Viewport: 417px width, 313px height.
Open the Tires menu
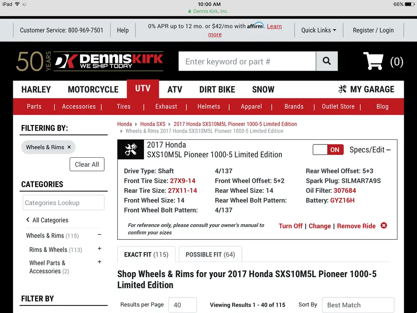[124, 106]
